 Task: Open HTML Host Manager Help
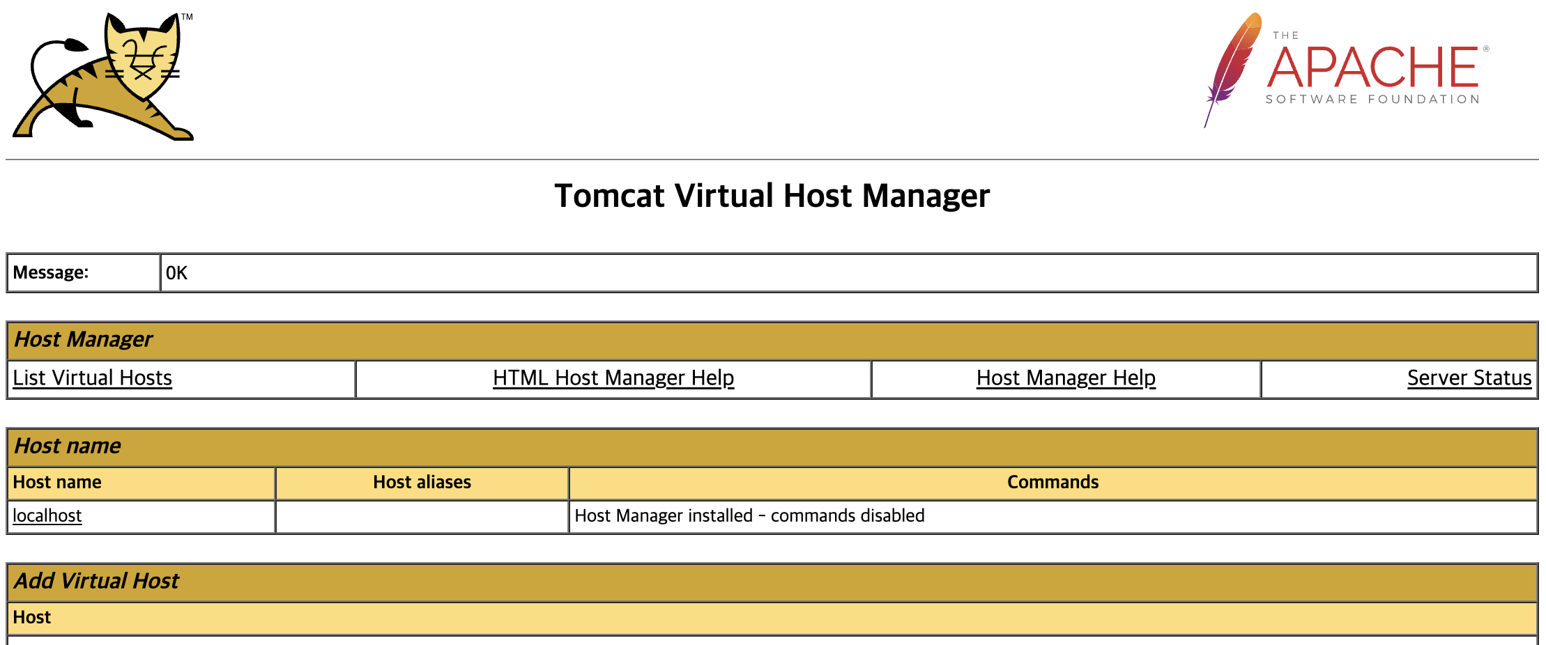pyautogui.click(x=613, y=378)
